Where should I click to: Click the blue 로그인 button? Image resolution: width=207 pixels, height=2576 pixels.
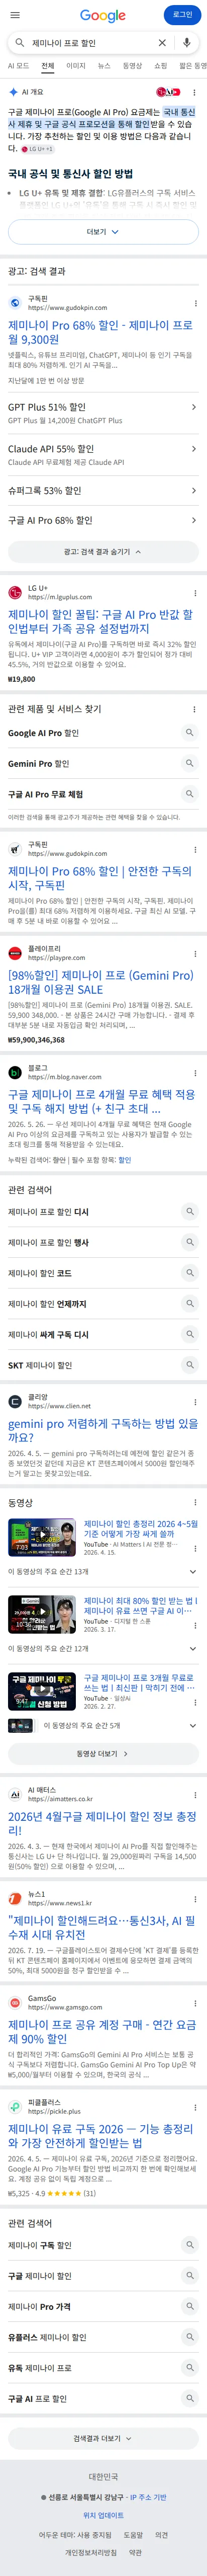(x=182, y=15)
